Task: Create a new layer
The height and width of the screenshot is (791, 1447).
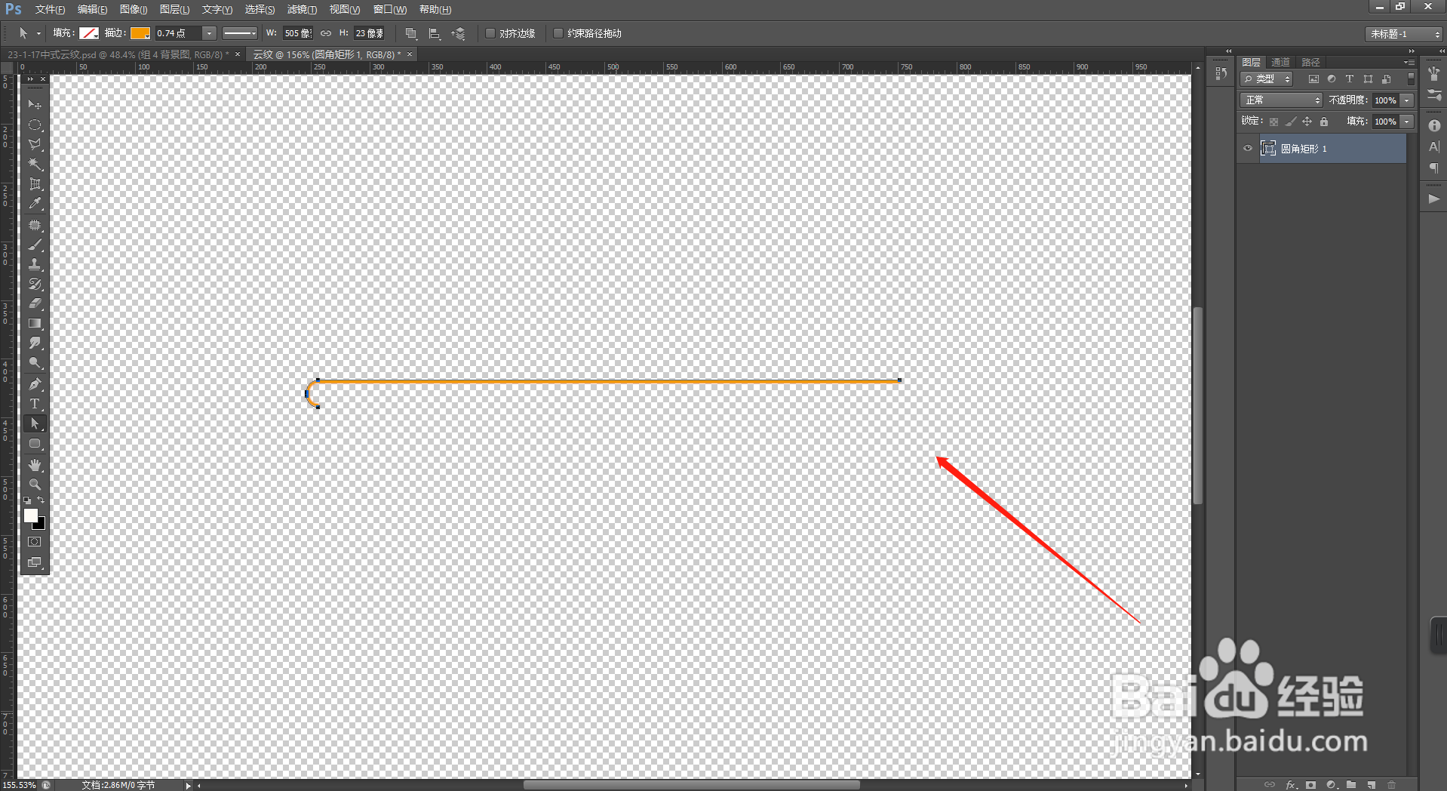Action: point(1372,785)
